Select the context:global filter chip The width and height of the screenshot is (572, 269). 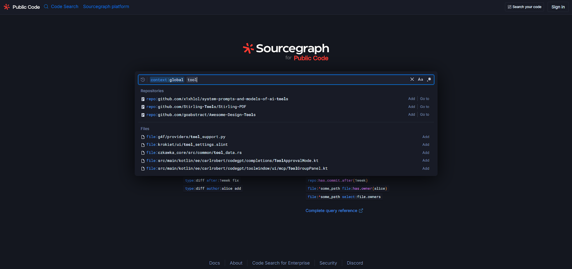pos(167,80)
